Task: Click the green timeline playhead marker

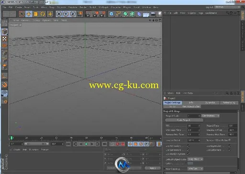Action: pyautogui.click(x=11, y=138)
